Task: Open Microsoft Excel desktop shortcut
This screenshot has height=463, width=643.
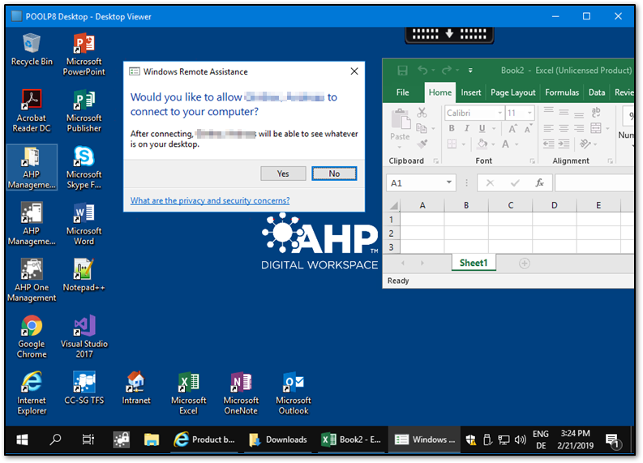Action: tap(189, 394)
